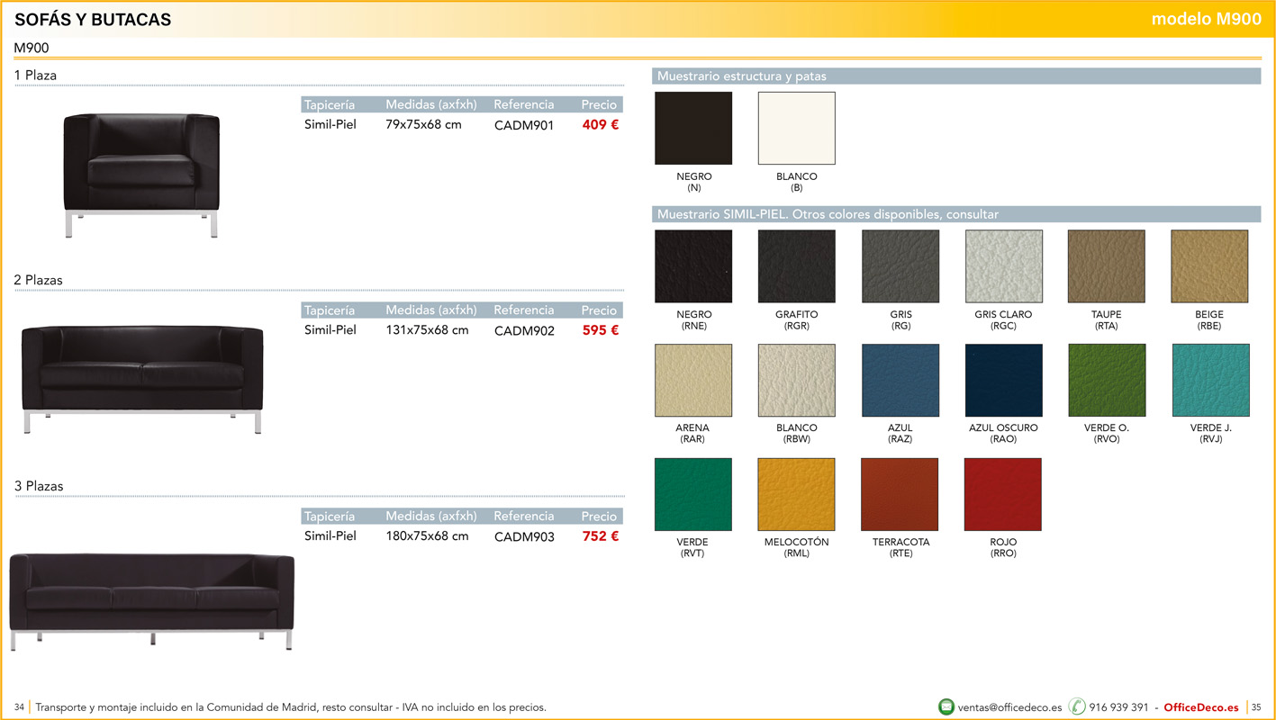
Task: Click the M900 subtitle under the heading
Action: click(32, 49)
